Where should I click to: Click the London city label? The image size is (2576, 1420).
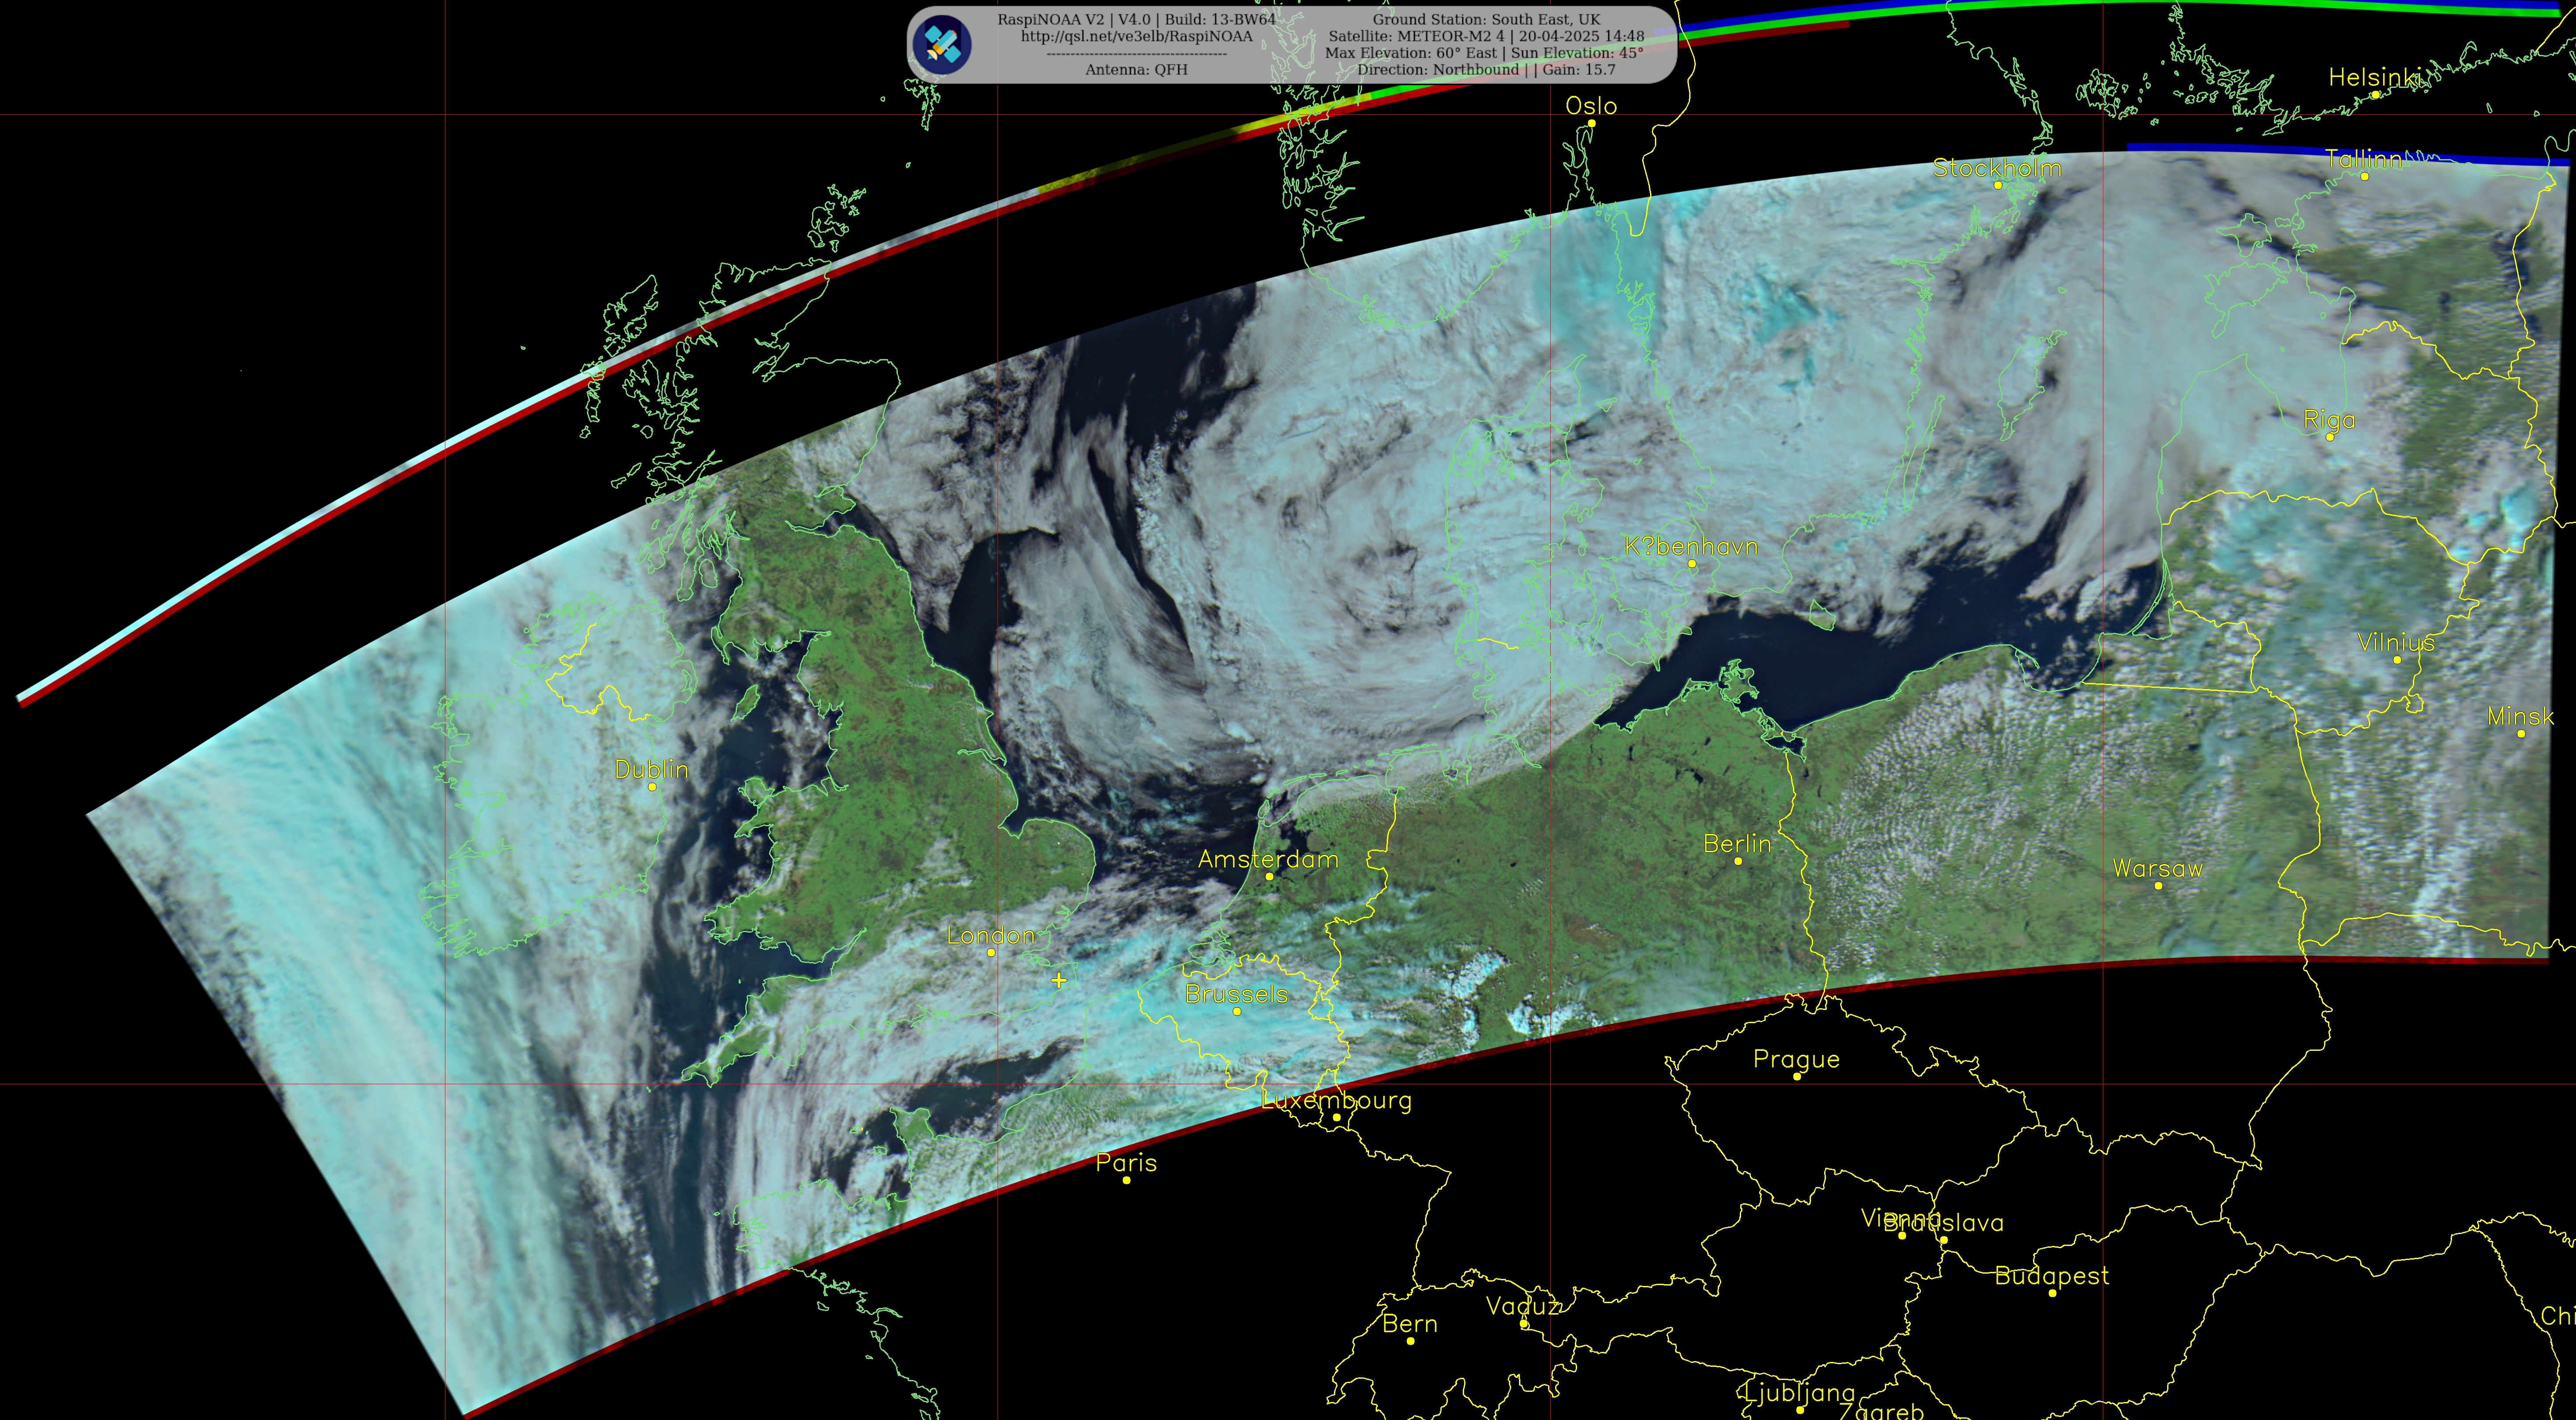point(990,935)
